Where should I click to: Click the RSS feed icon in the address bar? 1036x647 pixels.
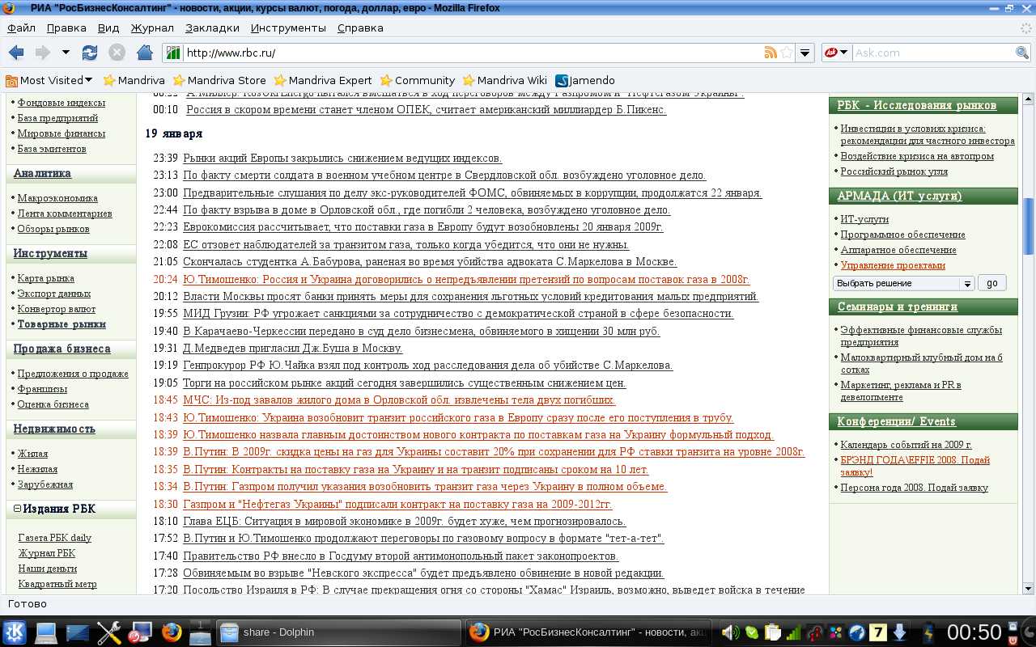click(x=771, y=53)
